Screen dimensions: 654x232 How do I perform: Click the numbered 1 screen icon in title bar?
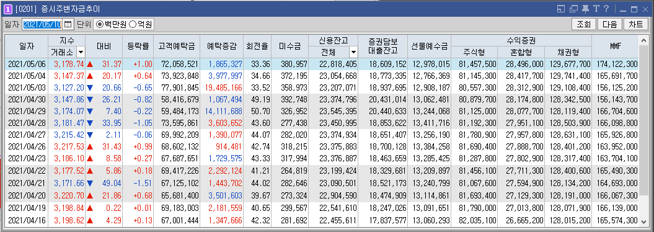point(8,9)
